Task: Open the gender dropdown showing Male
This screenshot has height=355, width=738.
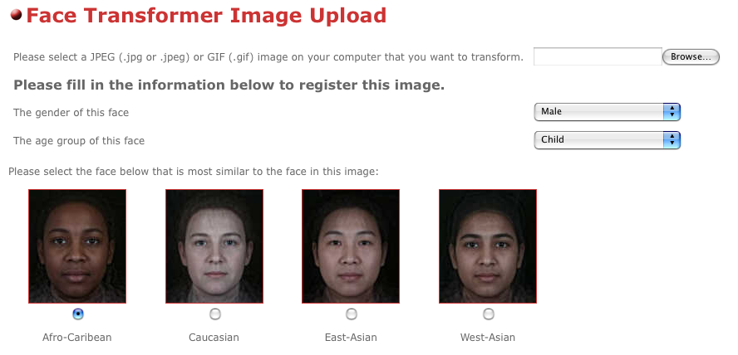Action: click(x=608, y=112)
